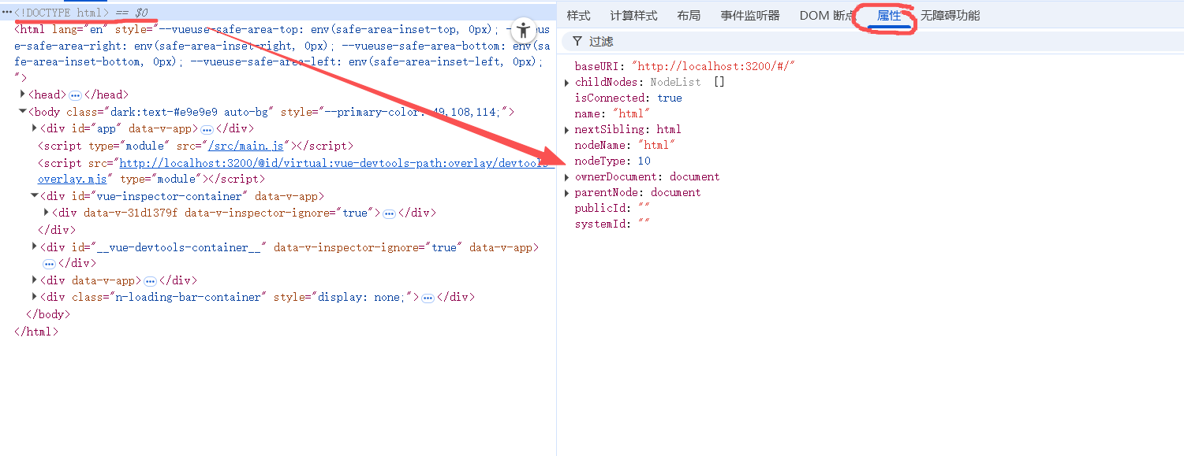Expand ellipsis under __vue-devtools-container__ div
Viewport: 1184px width, 456px height.
click(49, 264)
